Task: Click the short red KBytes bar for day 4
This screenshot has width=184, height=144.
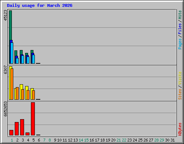Action: (x=27, y=134)
